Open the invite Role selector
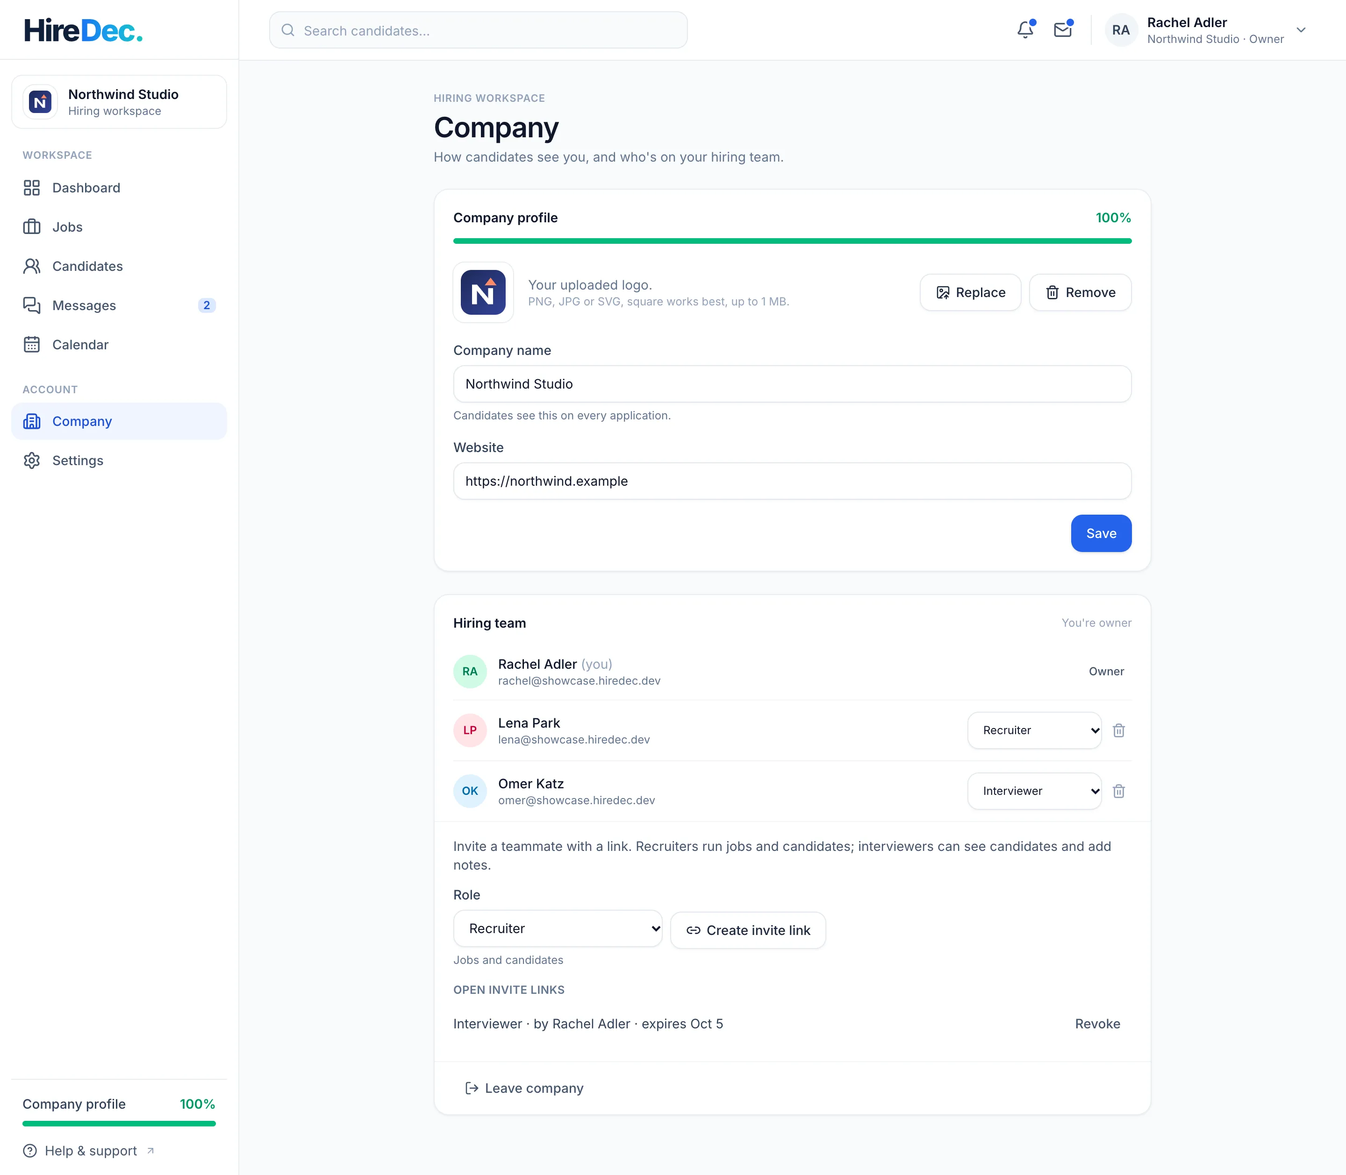This screenshot has width=1346, height=1175. (558, 928)
